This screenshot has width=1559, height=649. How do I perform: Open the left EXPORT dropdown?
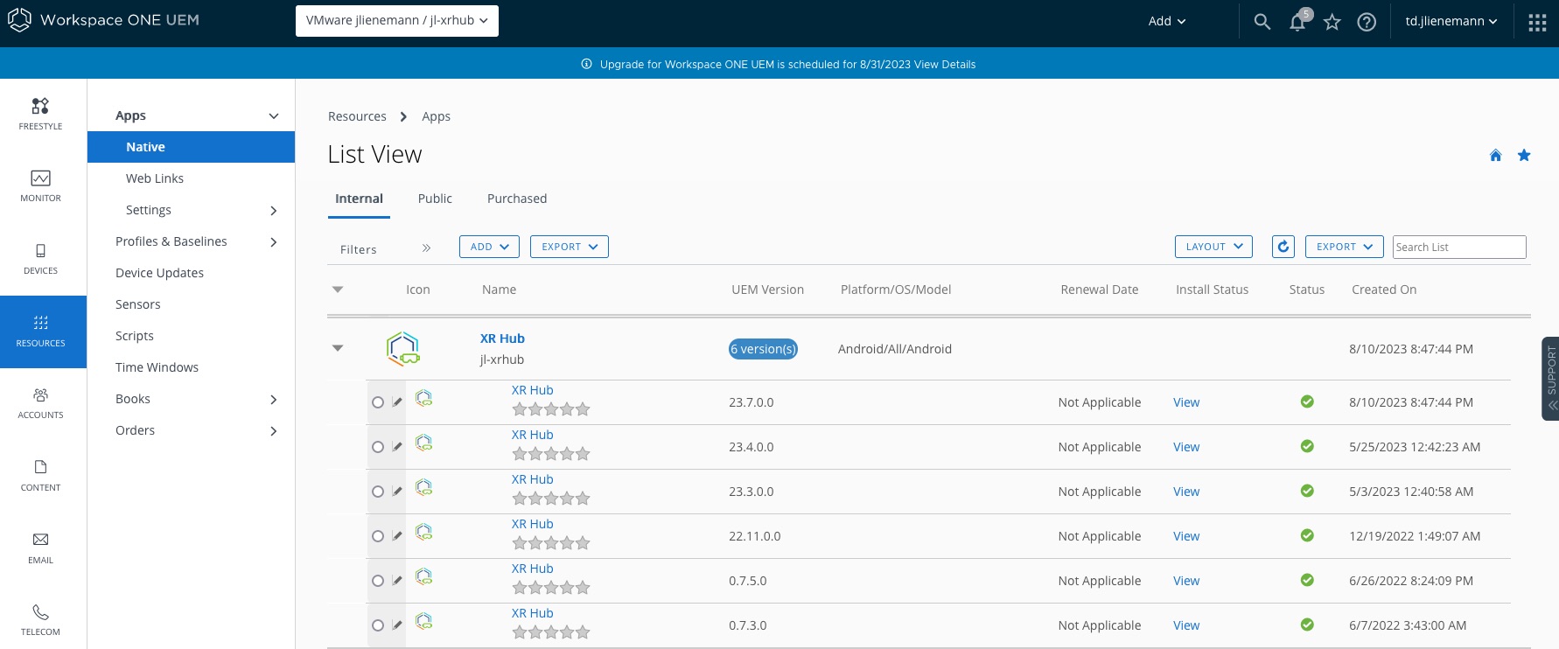tap(570, 247)
